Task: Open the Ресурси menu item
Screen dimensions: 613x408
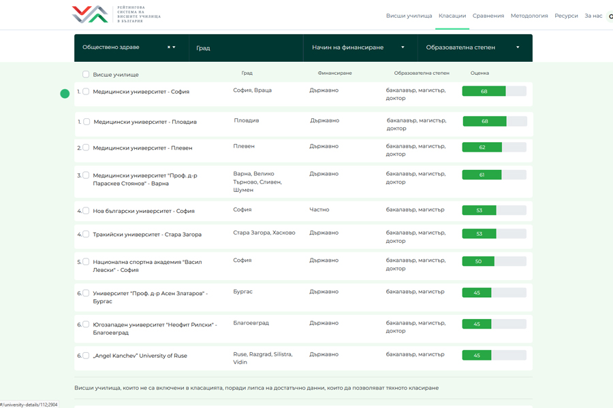Action: point(566,16)
